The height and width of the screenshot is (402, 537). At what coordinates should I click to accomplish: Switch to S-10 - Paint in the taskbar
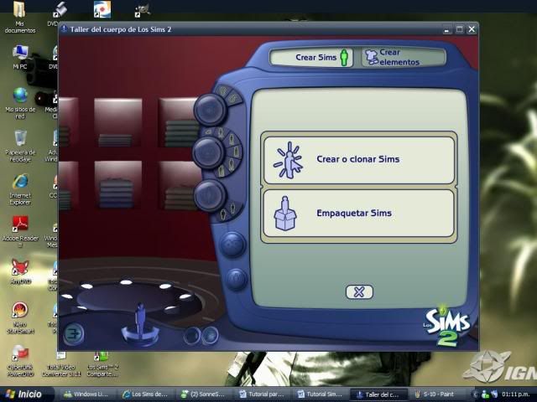[x=438, y=394]
